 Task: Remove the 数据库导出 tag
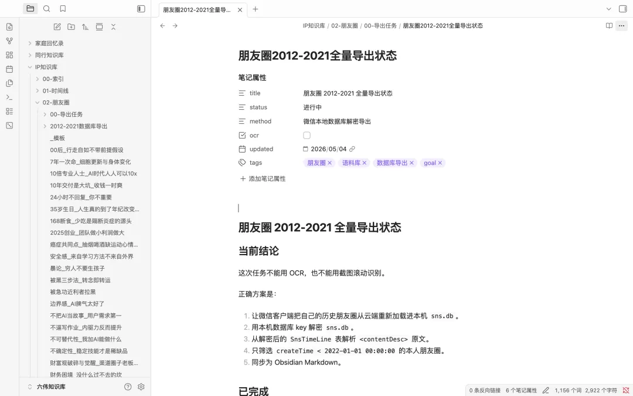411,163
